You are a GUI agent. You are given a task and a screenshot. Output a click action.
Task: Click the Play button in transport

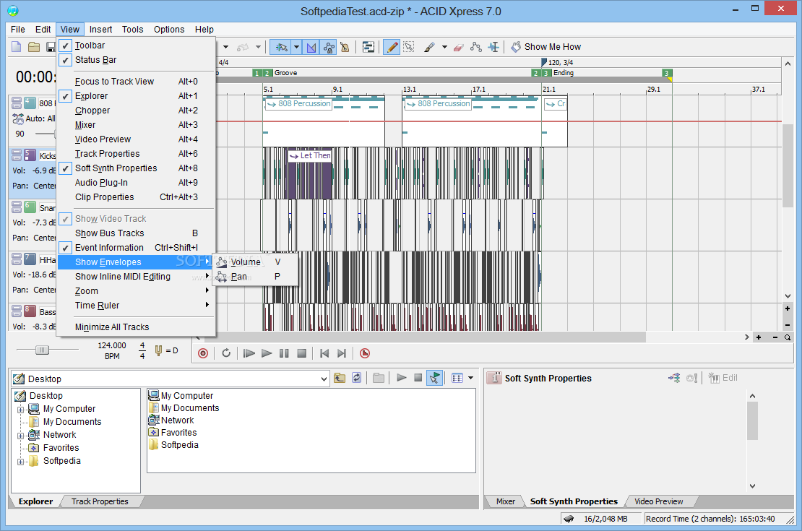267,353
